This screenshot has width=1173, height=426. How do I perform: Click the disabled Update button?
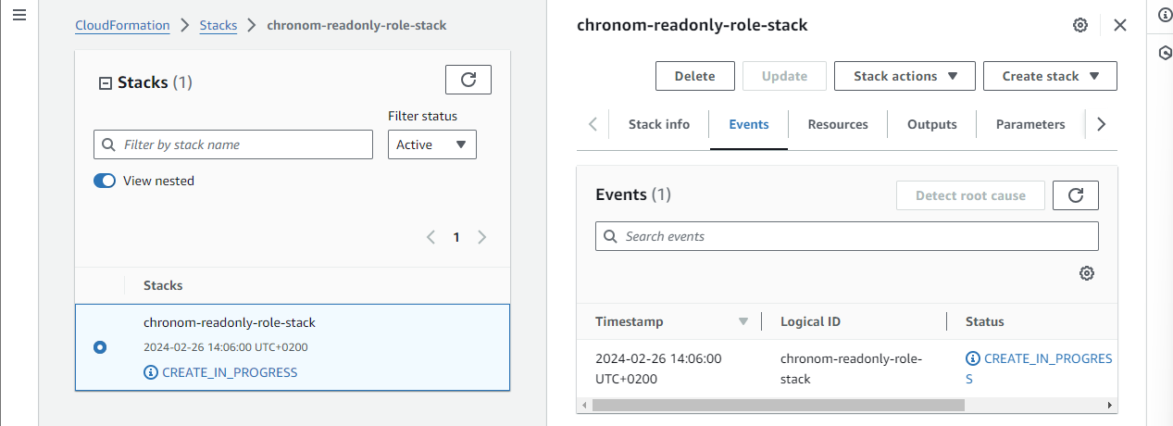pos(785,76)
